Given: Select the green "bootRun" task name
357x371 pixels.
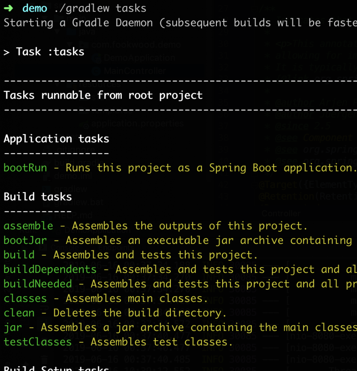Looking at the screenshot, I should pos(25,168).
